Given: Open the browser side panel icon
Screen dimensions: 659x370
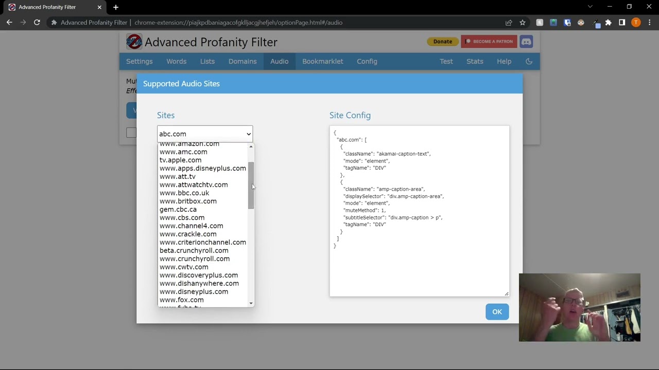Looking at the screenshot, I should pyautogui.click(x=622, y=23).
